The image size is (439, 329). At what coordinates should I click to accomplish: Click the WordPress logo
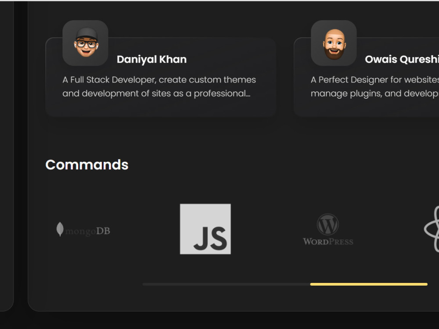point(328,229)
